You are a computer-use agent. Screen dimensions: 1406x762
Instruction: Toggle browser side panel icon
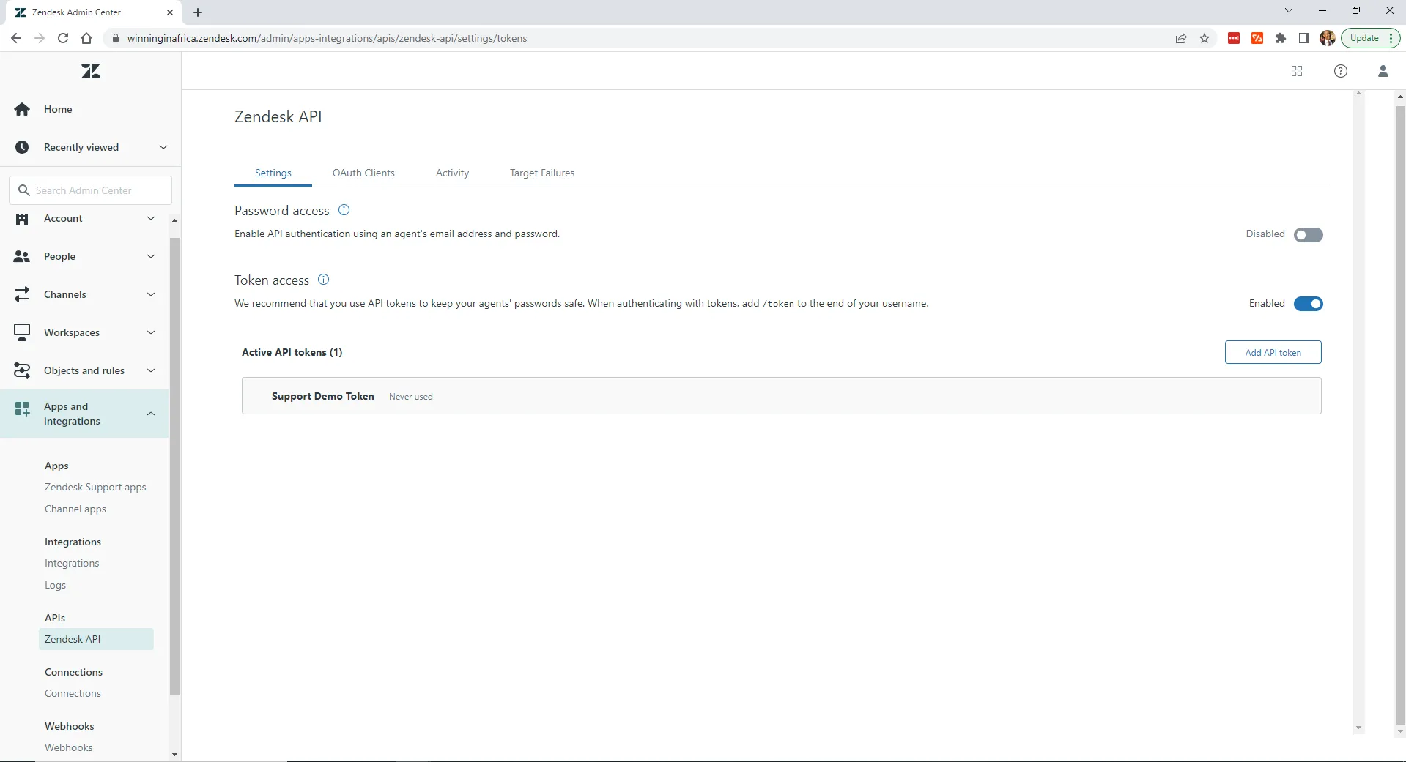1304,38
